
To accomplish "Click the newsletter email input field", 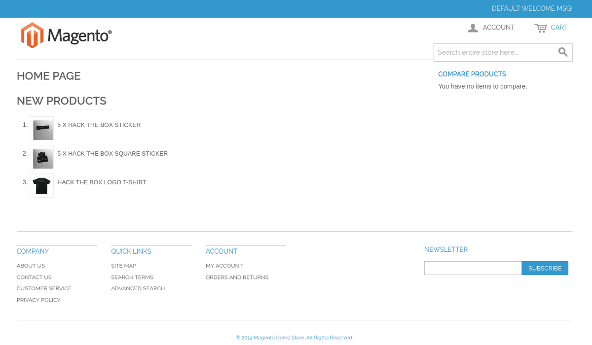I will pos(473,268).
